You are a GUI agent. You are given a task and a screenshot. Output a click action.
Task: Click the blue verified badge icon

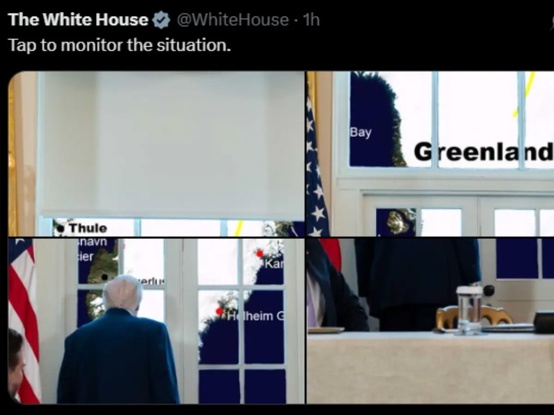161,20
